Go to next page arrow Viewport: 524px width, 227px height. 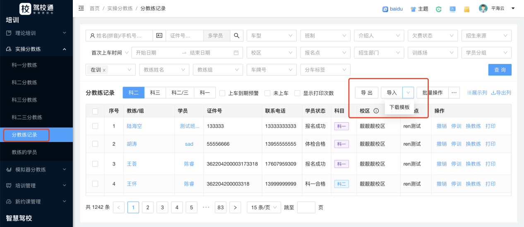[x=235, y=208]
